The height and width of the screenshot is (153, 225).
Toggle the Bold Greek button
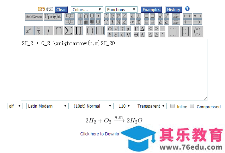tap(34, 17)
